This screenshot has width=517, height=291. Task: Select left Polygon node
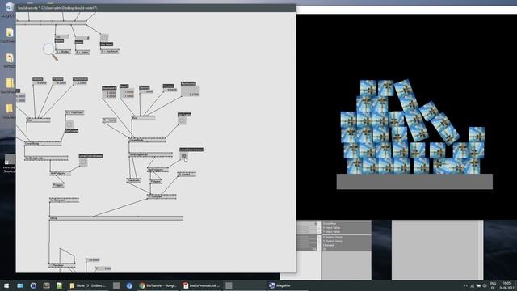[58, 185]
